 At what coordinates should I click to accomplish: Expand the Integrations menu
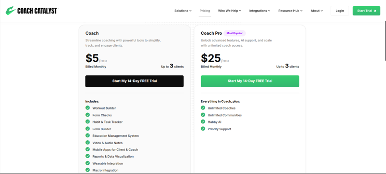260,11
